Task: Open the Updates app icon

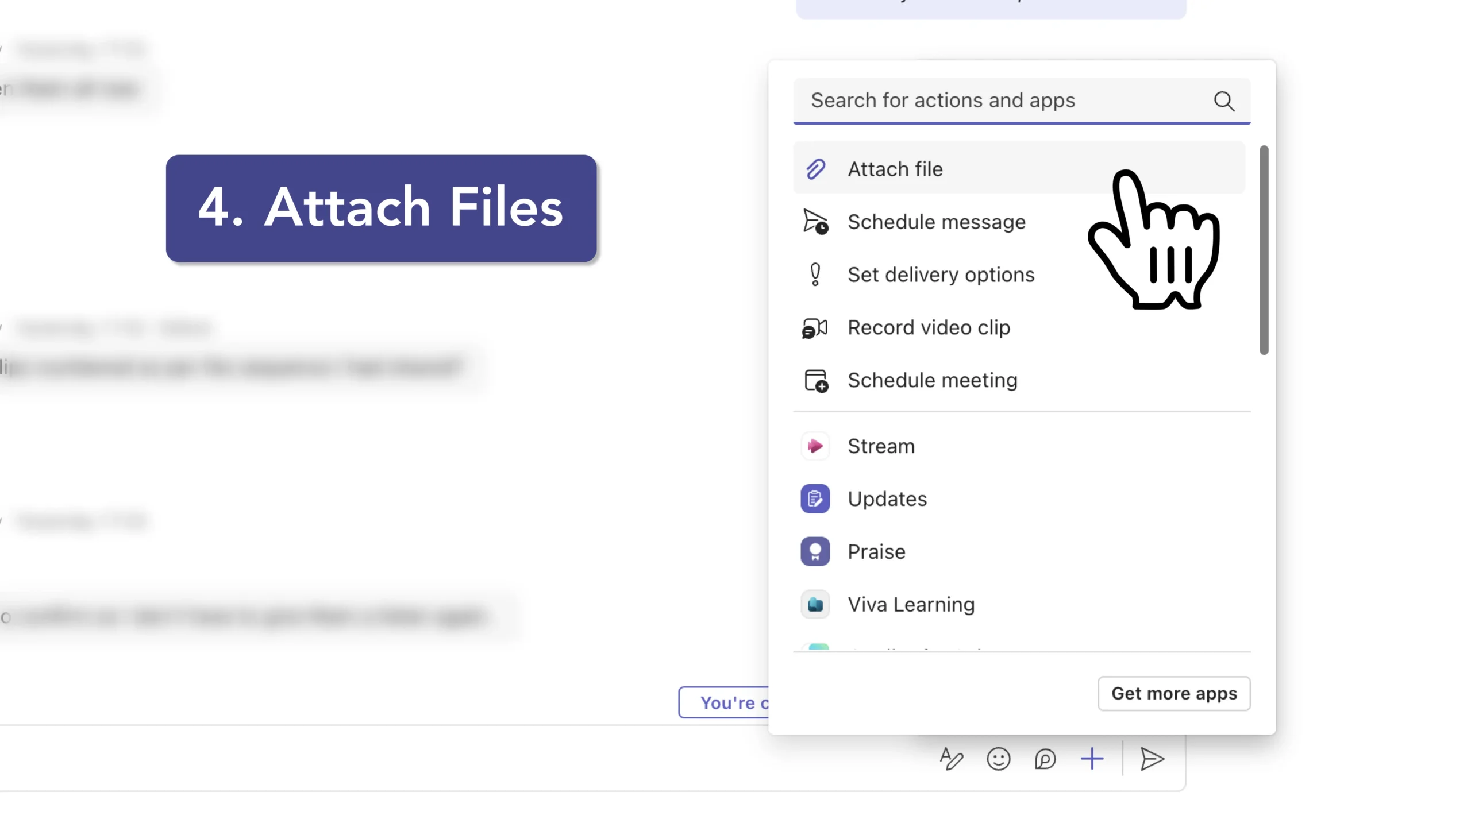Action: coord(815,499)
